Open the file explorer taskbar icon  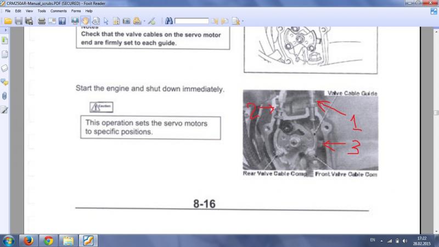68,241
